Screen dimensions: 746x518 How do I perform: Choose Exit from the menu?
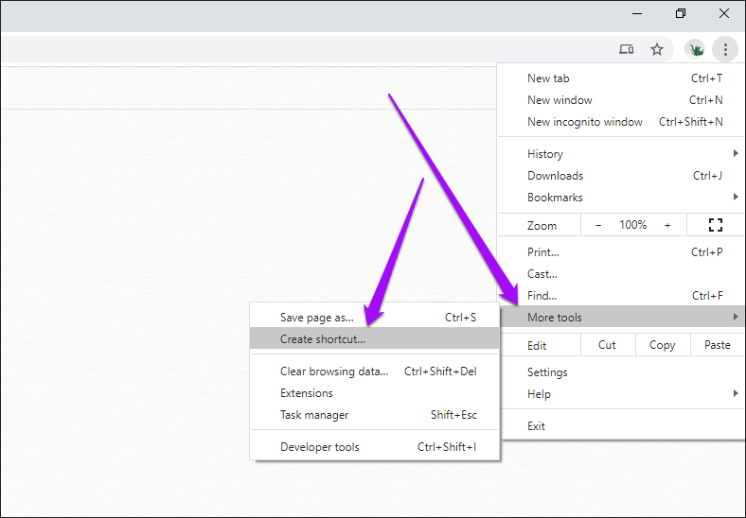tap(621, 426)
